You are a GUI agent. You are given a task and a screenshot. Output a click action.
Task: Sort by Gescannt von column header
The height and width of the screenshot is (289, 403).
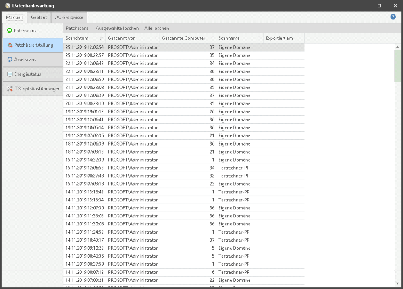click(x=122, y=38)
